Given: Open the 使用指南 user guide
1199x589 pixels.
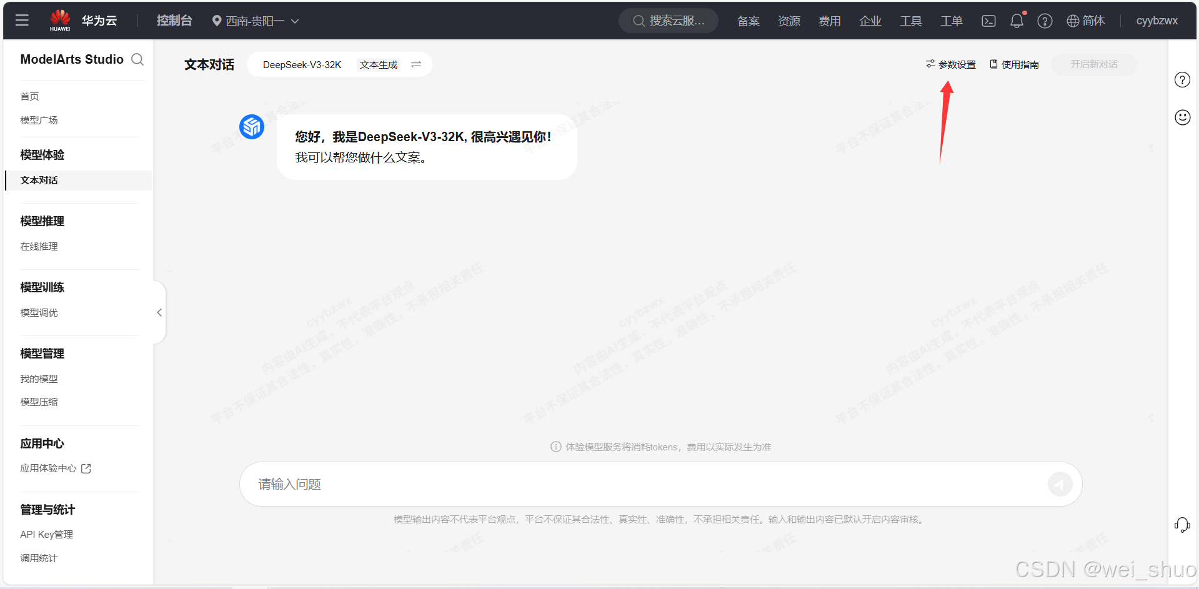Looking at the screenshot, I should coord(1014,64).
